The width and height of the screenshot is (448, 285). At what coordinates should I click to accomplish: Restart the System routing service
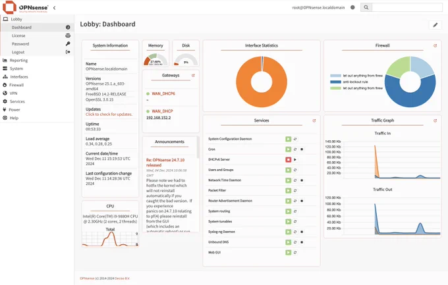click(x=295, y=211)
